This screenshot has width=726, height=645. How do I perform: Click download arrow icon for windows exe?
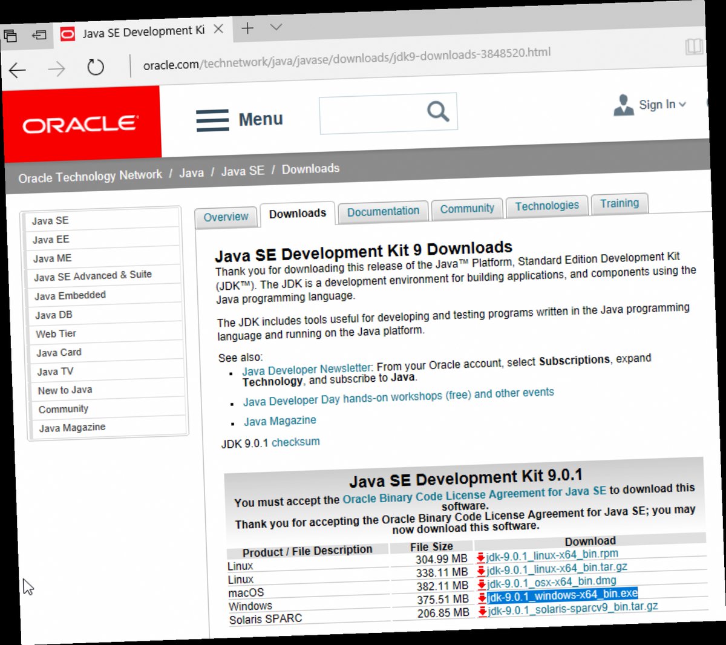483,598
